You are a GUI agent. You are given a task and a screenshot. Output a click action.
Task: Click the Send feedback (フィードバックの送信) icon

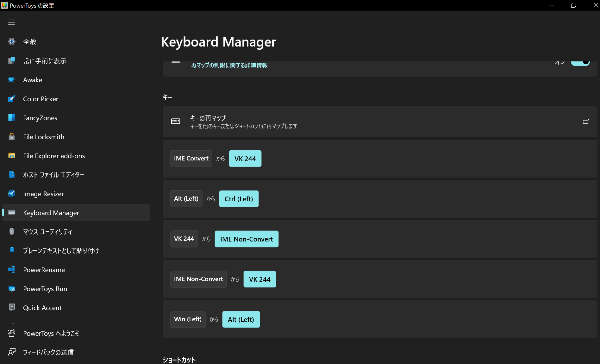[x=12, y=352]
